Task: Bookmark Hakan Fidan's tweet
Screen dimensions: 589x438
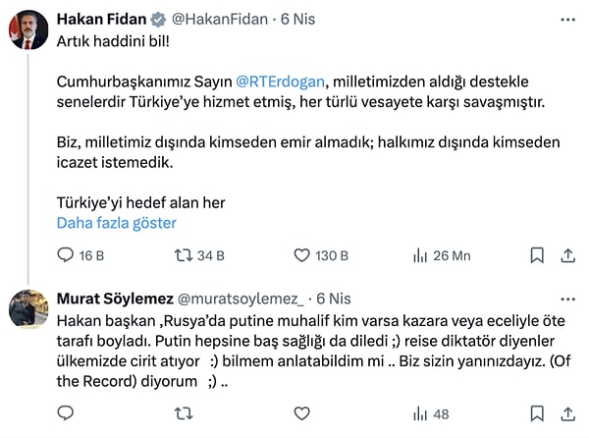Action: [x=537, y=255]
